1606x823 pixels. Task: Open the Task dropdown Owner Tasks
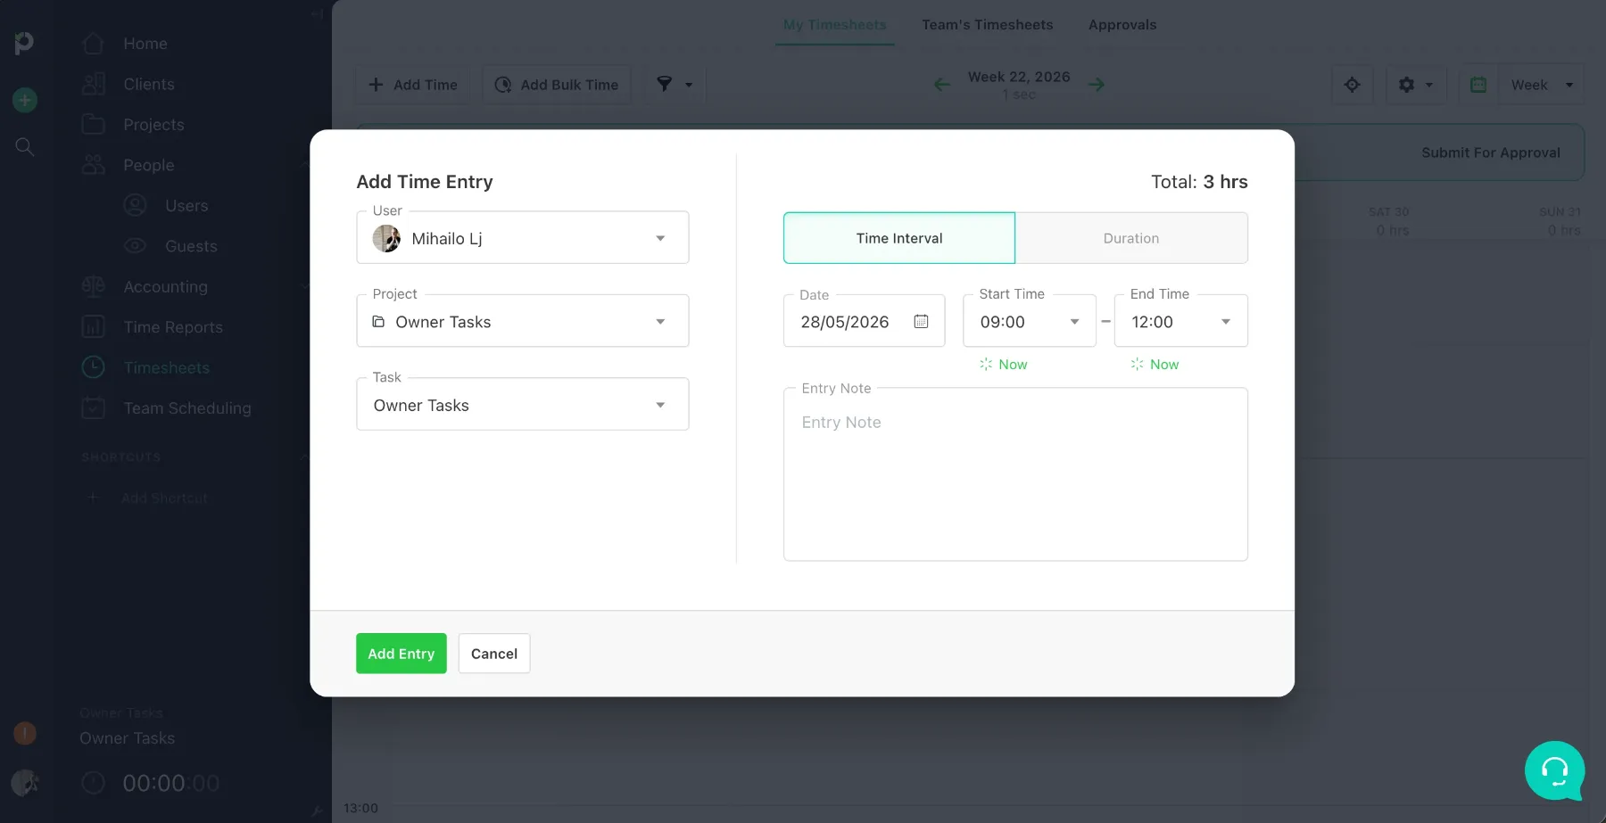[x=523, y=405]
